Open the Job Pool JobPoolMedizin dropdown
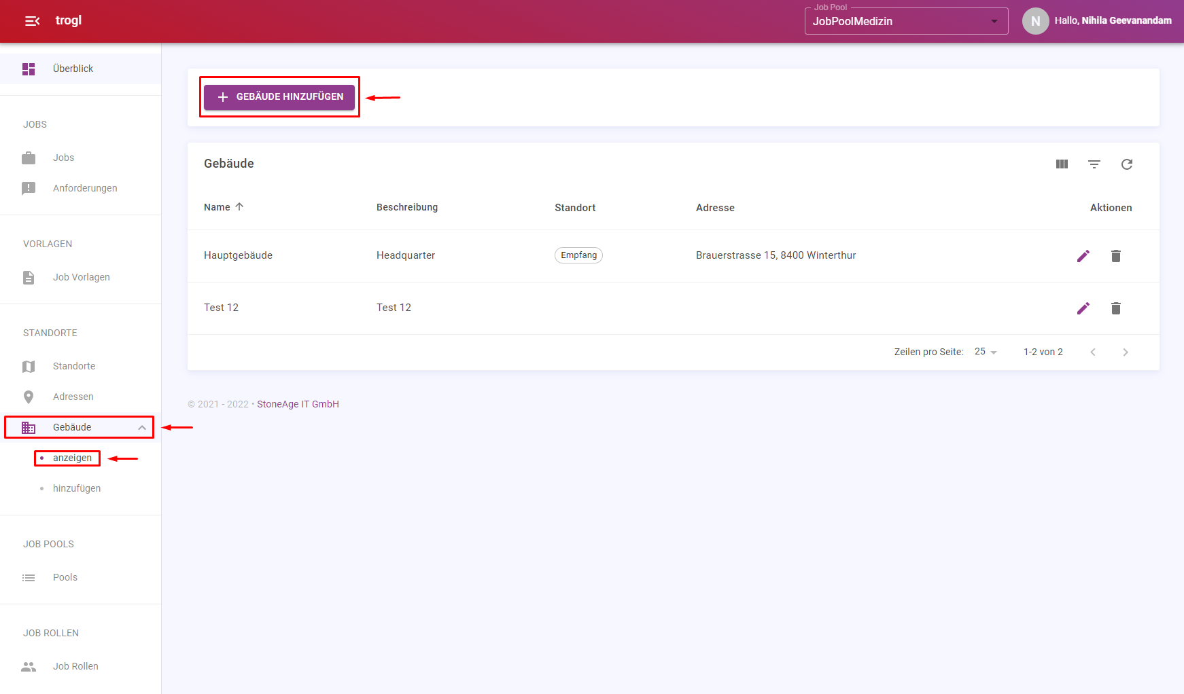 pos(906,21)
